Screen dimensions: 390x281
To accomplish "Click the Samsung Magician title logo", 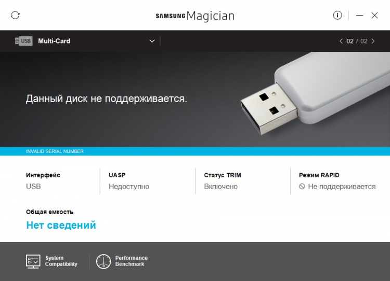I will pyautogui.click(x=195, y=16).
